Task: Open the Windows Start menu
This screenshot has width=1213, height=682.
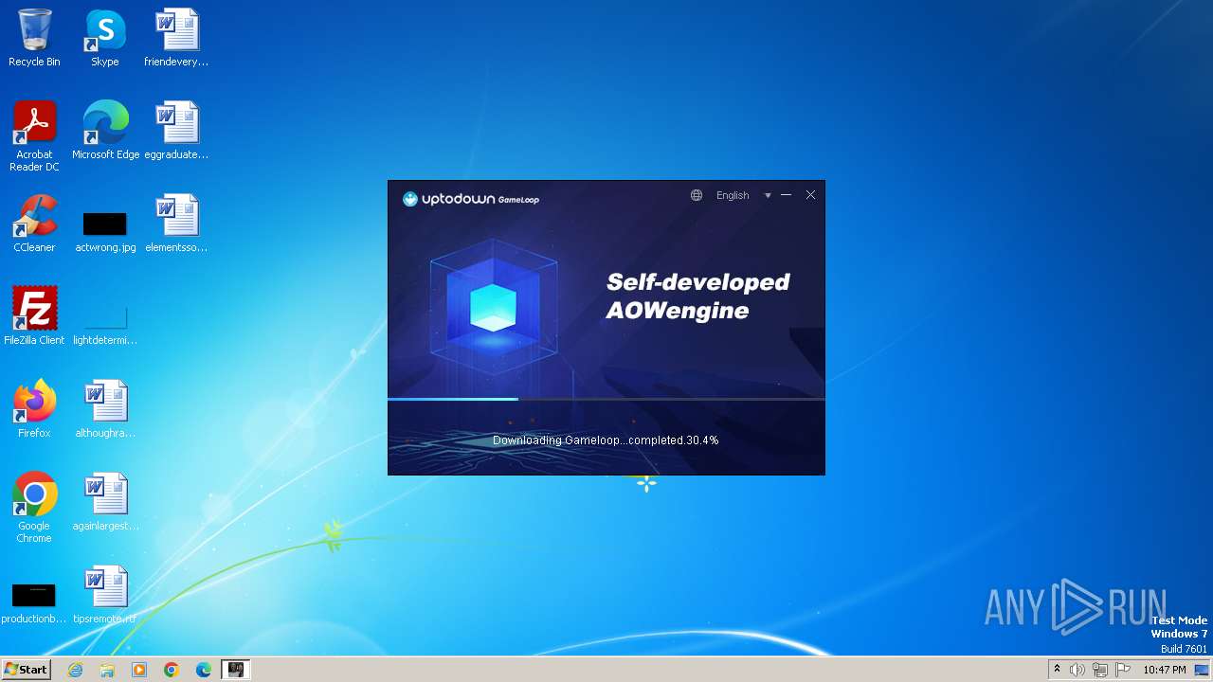Action: point(26,670)
